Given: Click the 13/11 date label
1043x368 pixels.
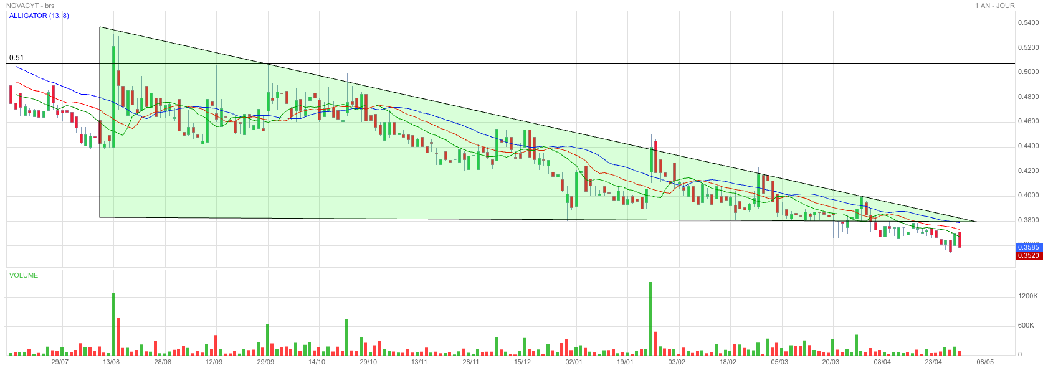Looking at the screenshot, I should click(420, 362).
